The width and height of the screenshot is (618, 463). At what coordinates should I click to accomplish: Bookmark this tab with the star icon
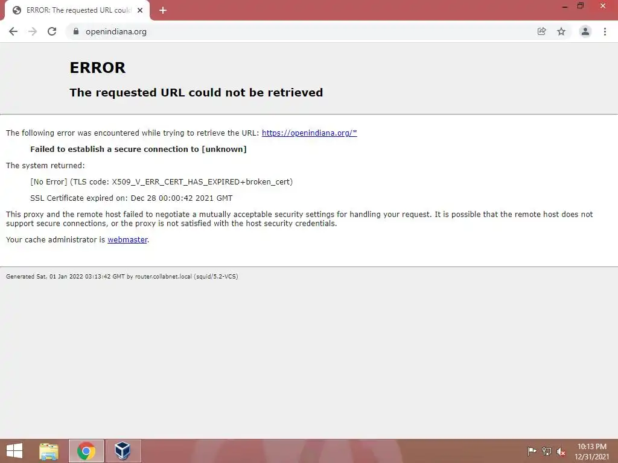tap(561, 31)
